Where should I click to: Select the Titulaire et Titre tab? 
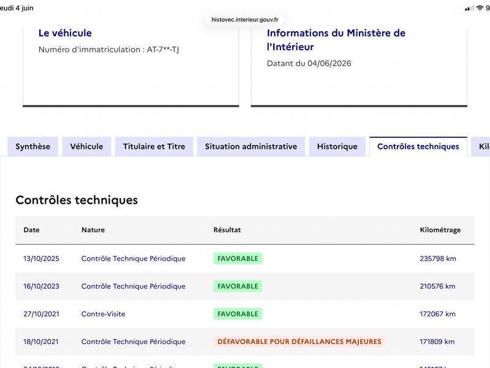point(154,147)
